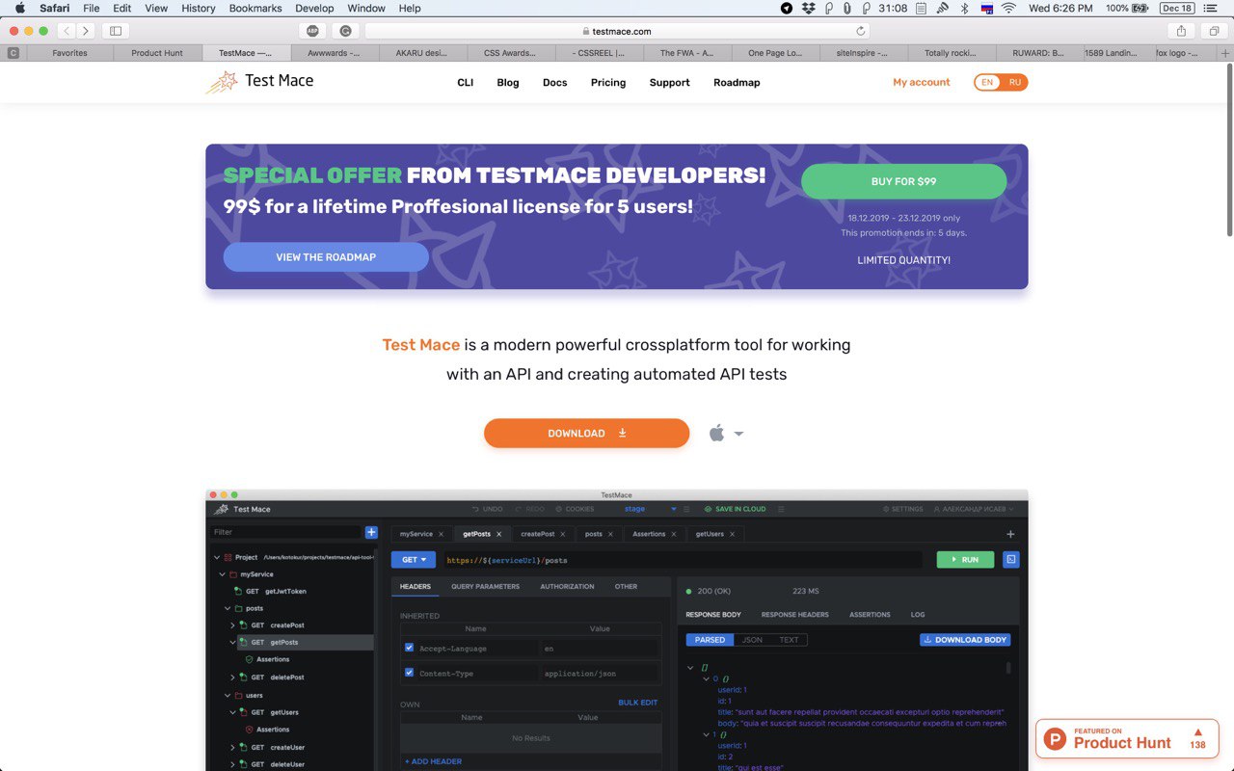Image resolution: width=1234 pixels, height=771 pixels.
Task: Select the PARSED response view option
Action: (x=710, y=640)
